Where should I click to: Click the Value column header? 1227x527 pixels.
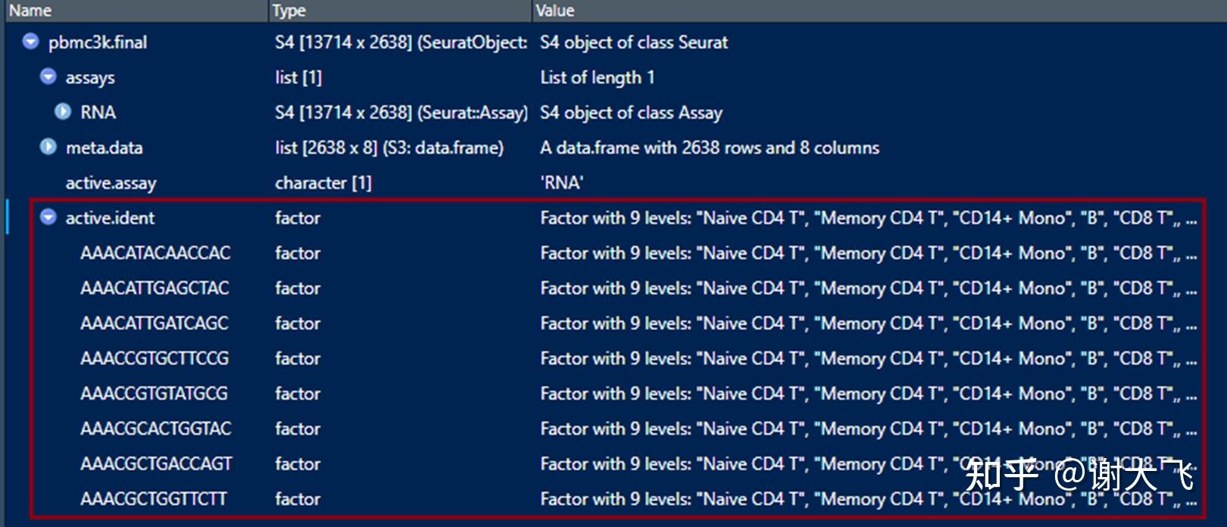coord(554,11)
